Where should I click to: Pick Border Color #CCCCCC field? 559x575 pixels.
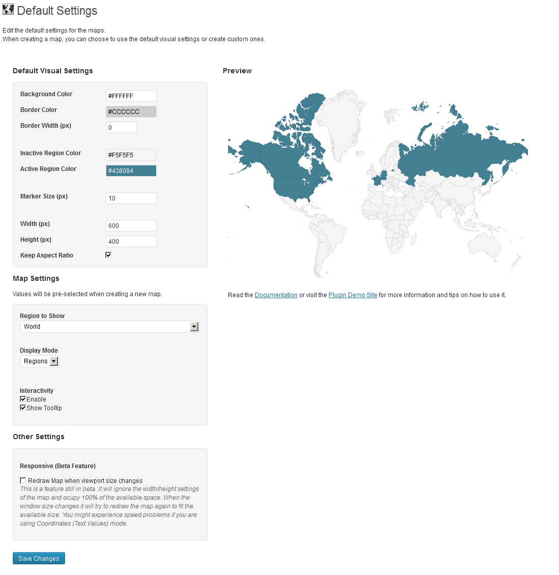click(x=131, y=111)
